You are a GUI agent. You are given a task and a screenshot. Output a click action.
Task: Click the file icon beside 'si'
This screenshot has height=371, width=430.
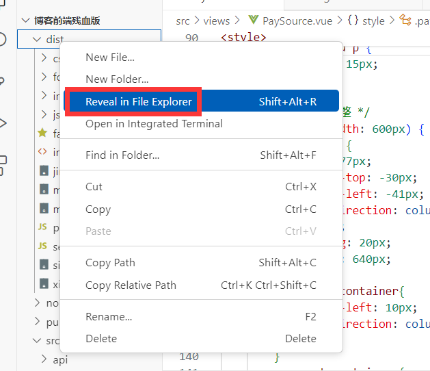point(44,264)
